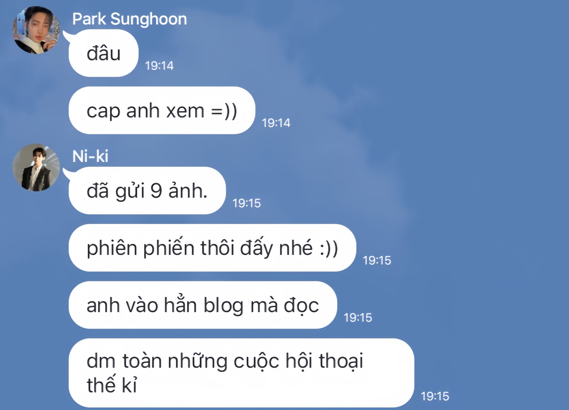Screen dimensions: 569x410
Task: Click the sender name Park Sunghoon
Action: [x=130, y=19]
